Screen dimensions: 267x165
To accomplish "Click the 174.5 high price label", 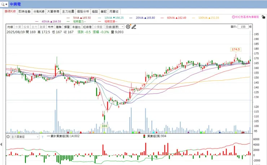I will (236, 49).
